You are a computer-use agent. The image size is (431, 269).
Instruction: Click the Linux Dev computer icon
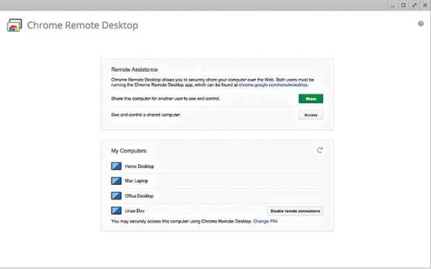click(x=116, y=211)
